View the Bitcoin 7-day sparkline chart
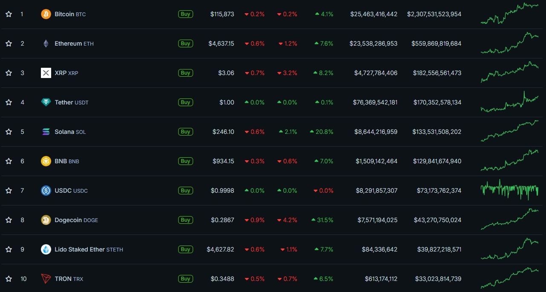The image size is (546, 292). pos(509,14)
